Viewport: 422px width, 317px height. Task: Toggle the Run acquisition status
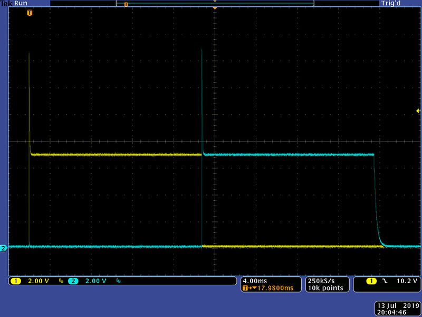(x=21, y=4)
